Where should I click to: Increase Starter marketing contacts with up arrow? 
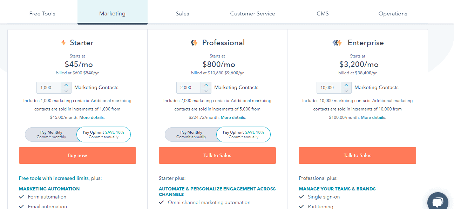66,85
